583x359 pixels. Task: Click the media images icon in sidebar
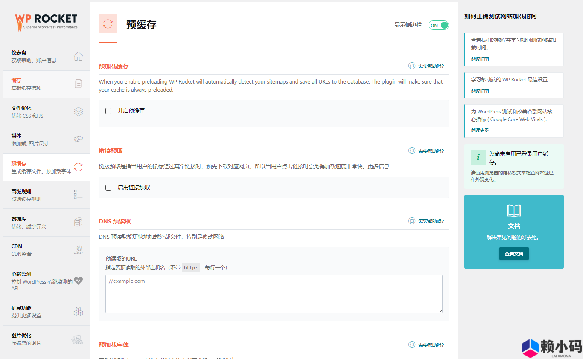click(x=78, y=139)
